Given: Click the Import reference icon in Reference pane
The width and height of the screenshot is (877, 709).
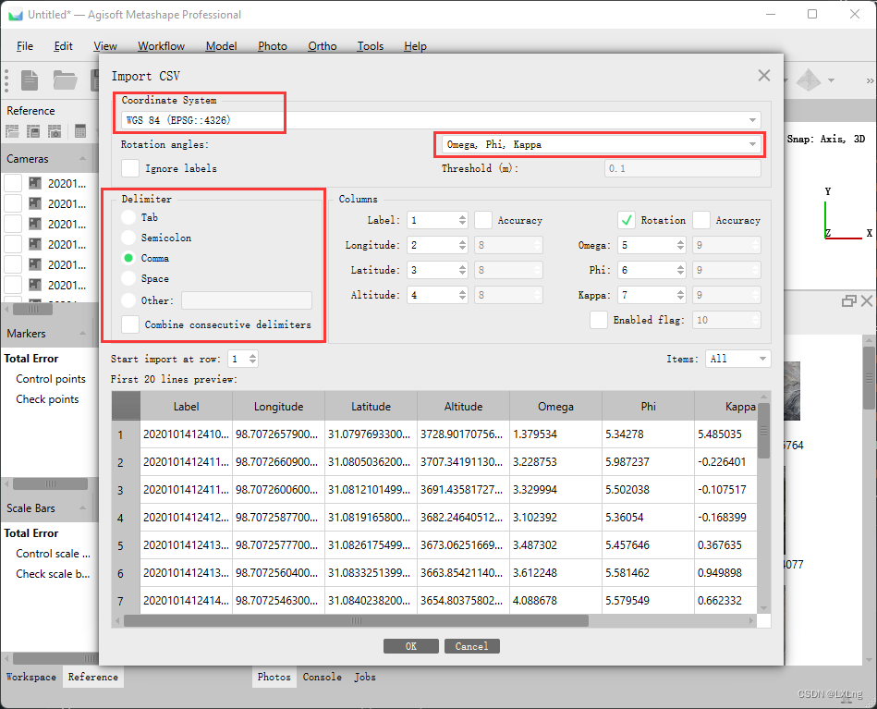Looking at the screenshot, I should pyautogui.click(x=12, y=131).
